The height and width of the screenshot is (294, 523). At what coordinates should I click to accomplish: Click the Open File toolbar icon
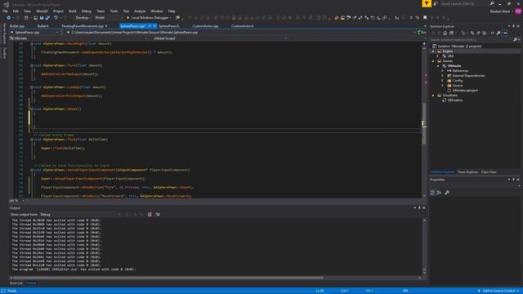(35, 18)
